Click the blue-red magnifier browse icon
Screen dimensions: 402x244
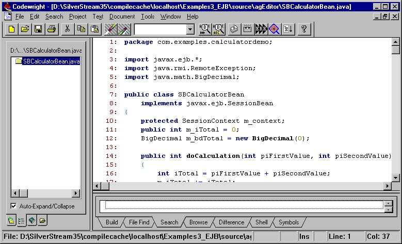(x=275, y=29)
